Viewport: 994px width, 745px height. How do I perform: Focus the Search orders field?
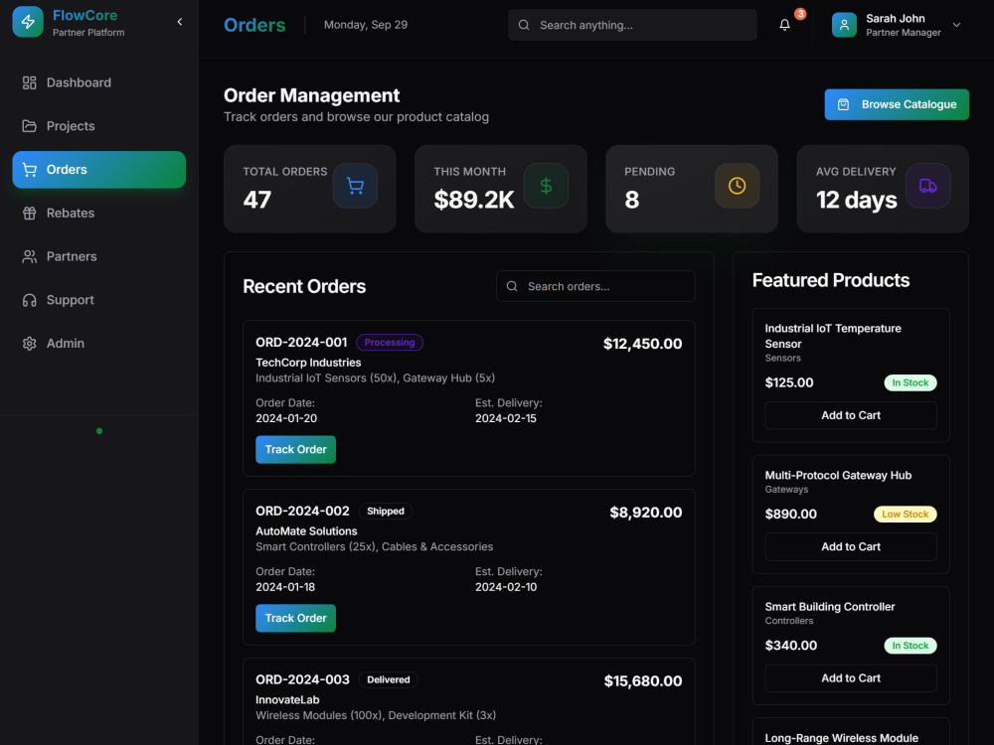click(595, 286)
